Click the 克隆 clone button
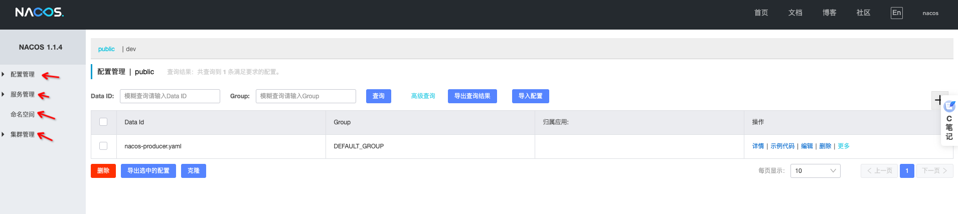Screen dimensions: 958x214 click(x=194, y=171)
